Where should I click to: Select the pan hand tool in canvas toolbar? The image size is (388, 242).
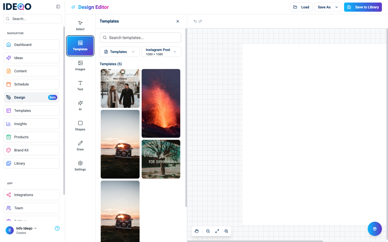(197, 231)
